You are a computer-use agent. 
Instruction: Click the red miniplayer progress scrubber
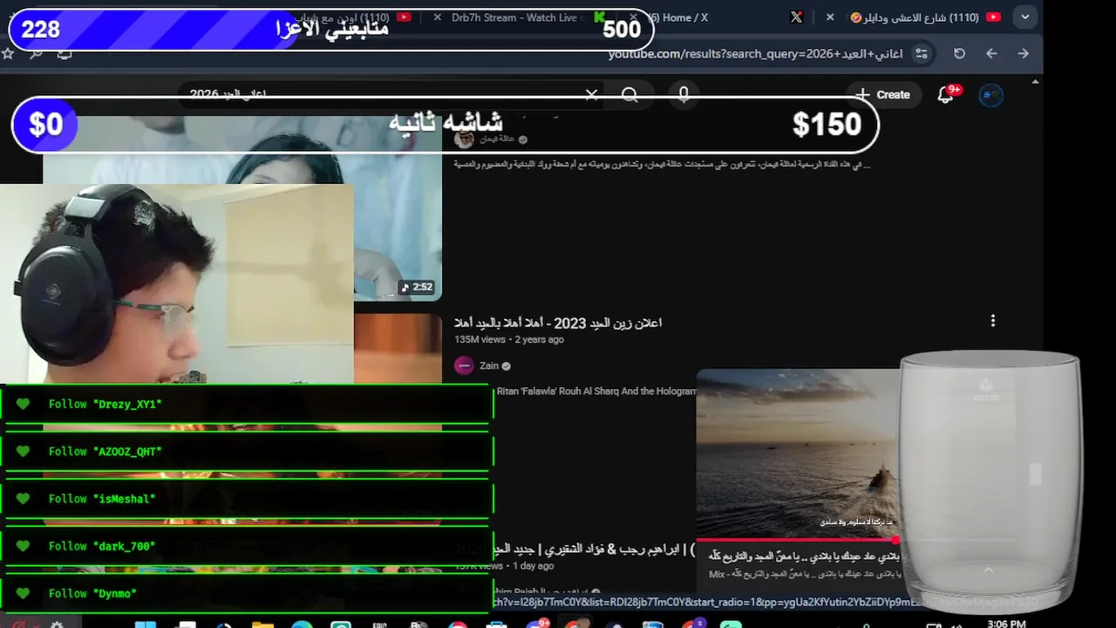(x=895, y=540)
